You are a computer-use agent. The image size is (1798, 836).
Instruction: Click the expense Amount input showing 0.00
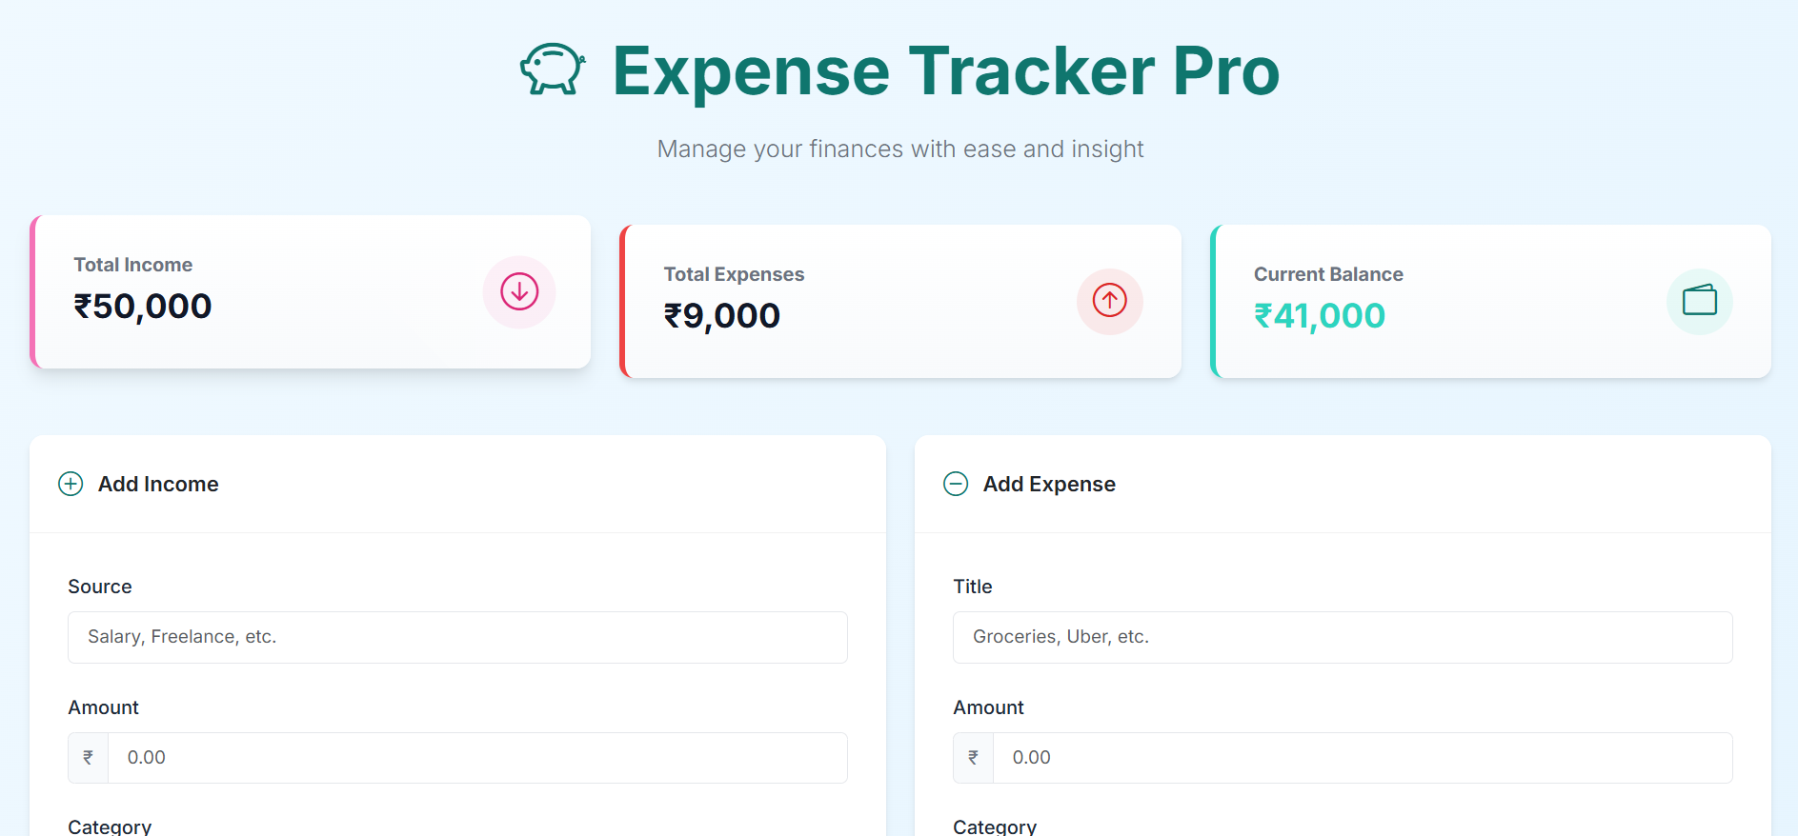pos(1363,757)
